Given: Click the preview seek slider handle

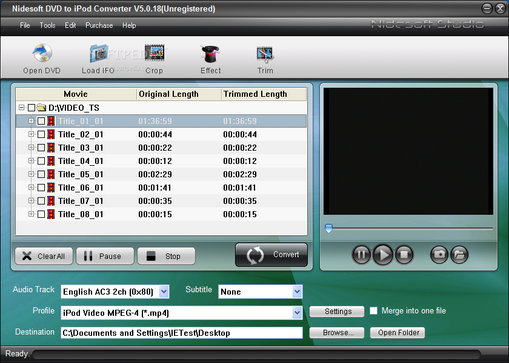Looking at the screenshot, I should point(329,228).
